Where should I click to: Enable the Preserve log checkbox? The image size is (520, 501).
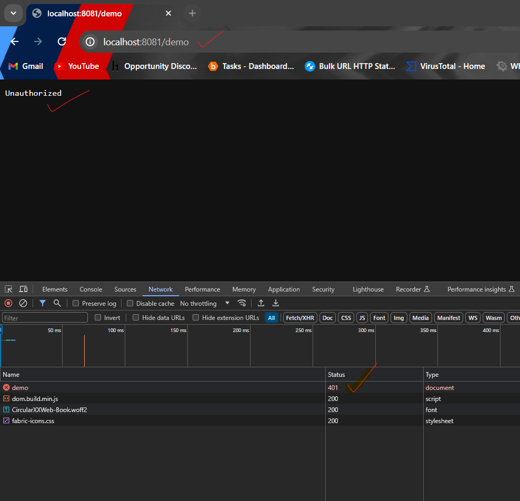[76, 303]
